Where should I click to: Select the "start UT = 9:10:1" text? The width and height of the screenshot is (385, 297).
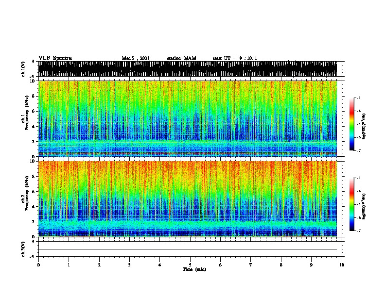point(235,58)
